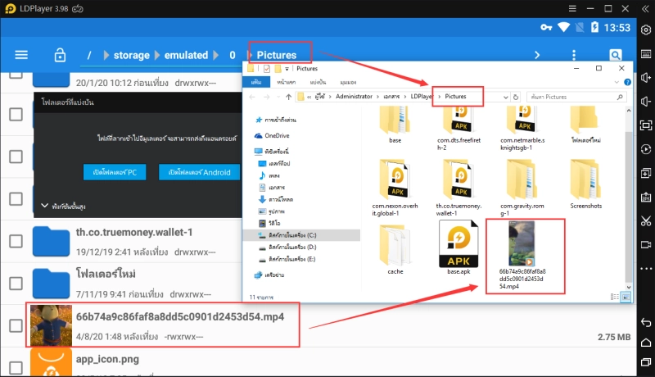
Task: Tick the checkbox beside th.co.truemoney.wallet-1 folder
Action: pyautogui.click(x=16, y=241)
